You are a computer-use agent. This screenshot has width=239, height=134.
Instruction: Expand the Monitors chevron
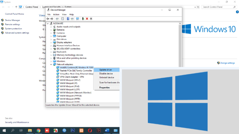pyautogui.click(x=51, y=61)
